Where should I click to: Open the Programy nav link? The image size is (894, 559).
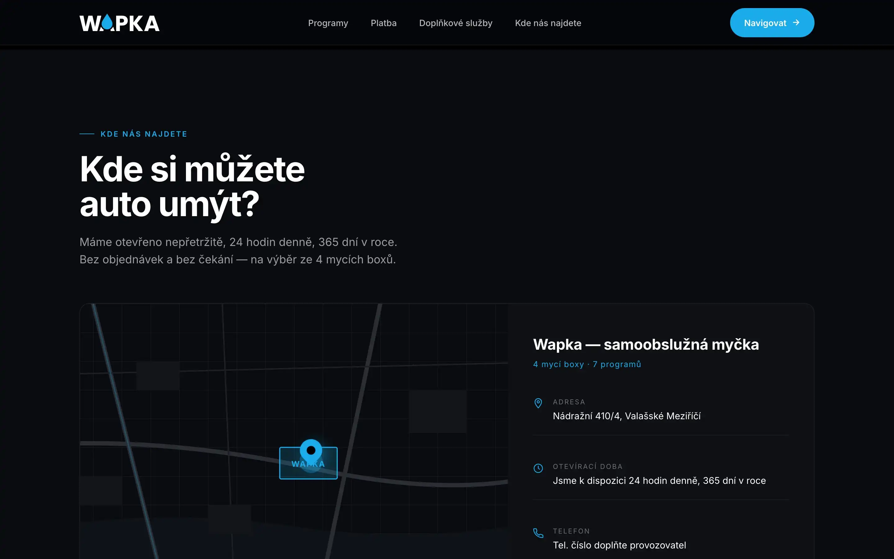pyautogui.click(x=328, y=23)
